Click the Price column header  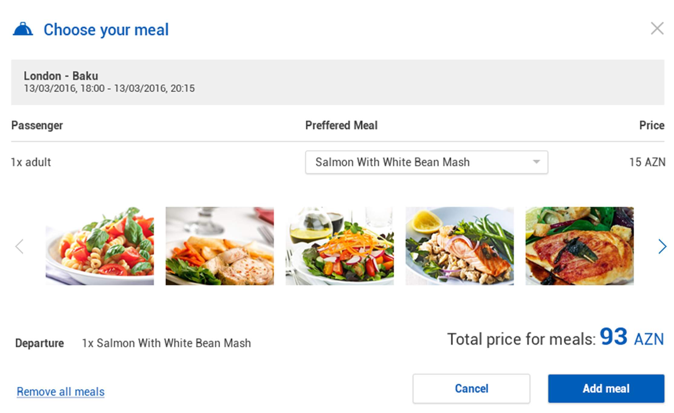[652, 125]
